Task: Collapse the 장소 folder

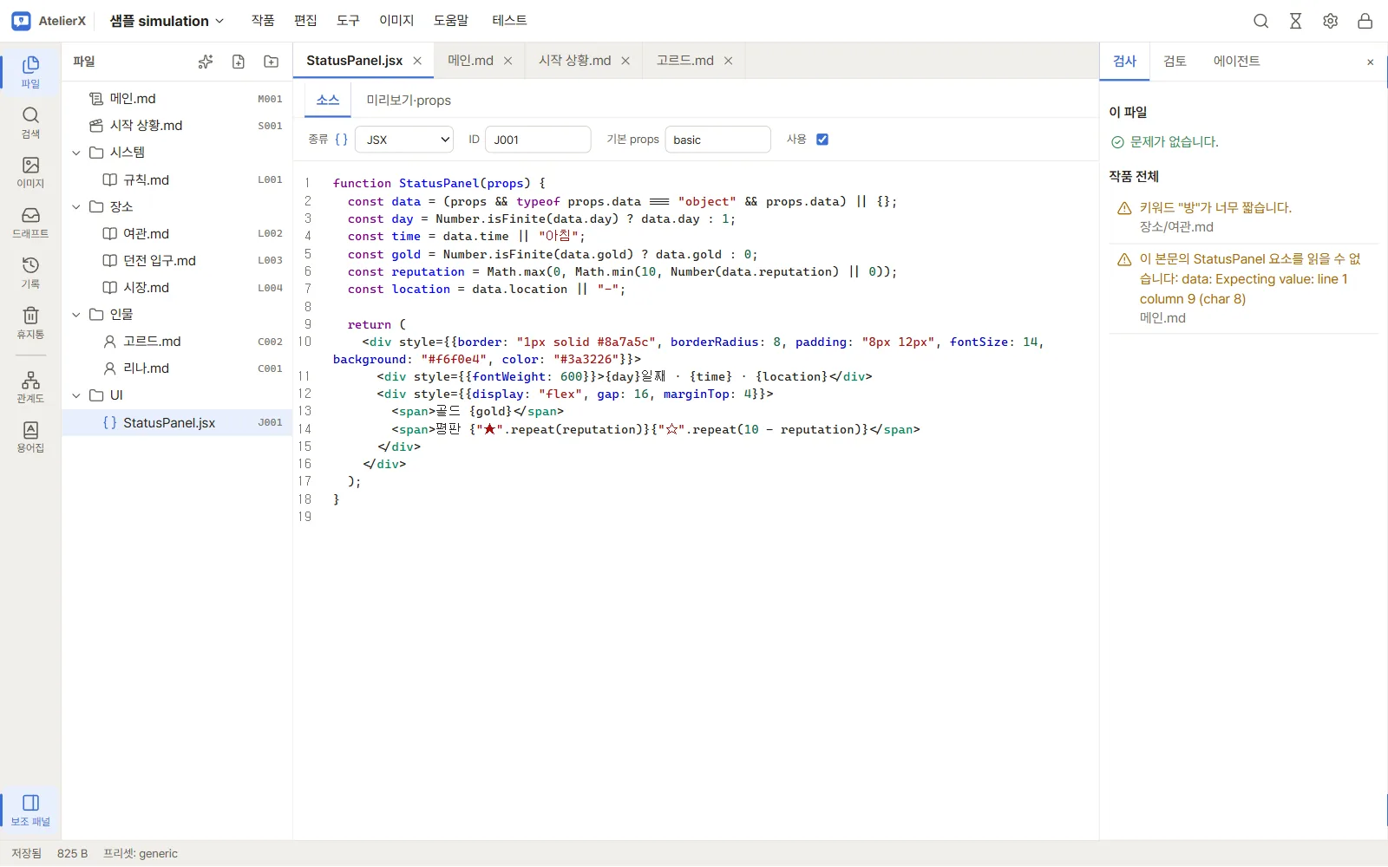Action: 76,207
